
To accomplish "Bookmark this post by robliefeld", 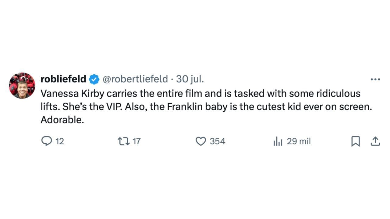I will (x=356, y=141).
